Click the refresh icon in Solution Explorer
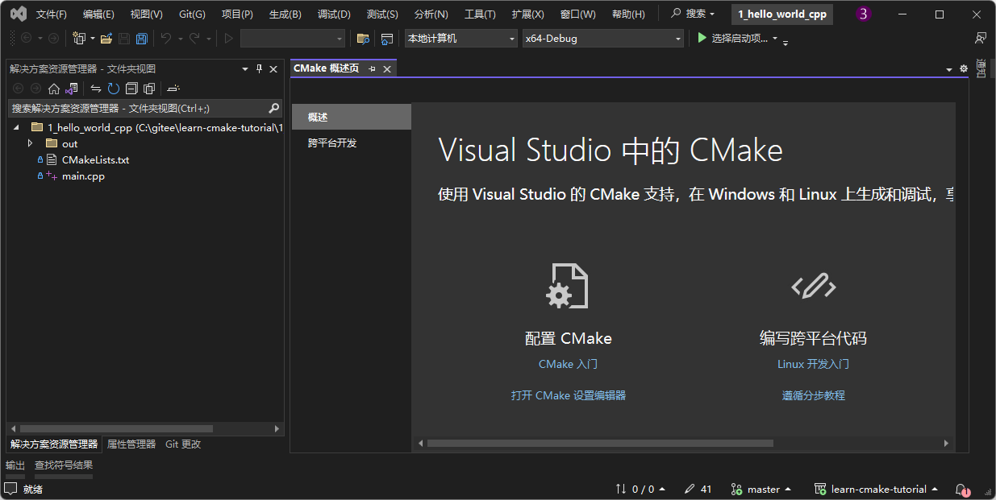 [x=113, y=88]
